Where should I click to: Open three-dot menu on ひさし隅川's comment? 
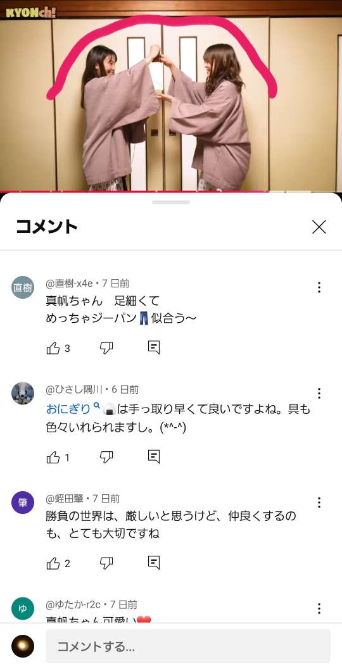tap(319, 394)
